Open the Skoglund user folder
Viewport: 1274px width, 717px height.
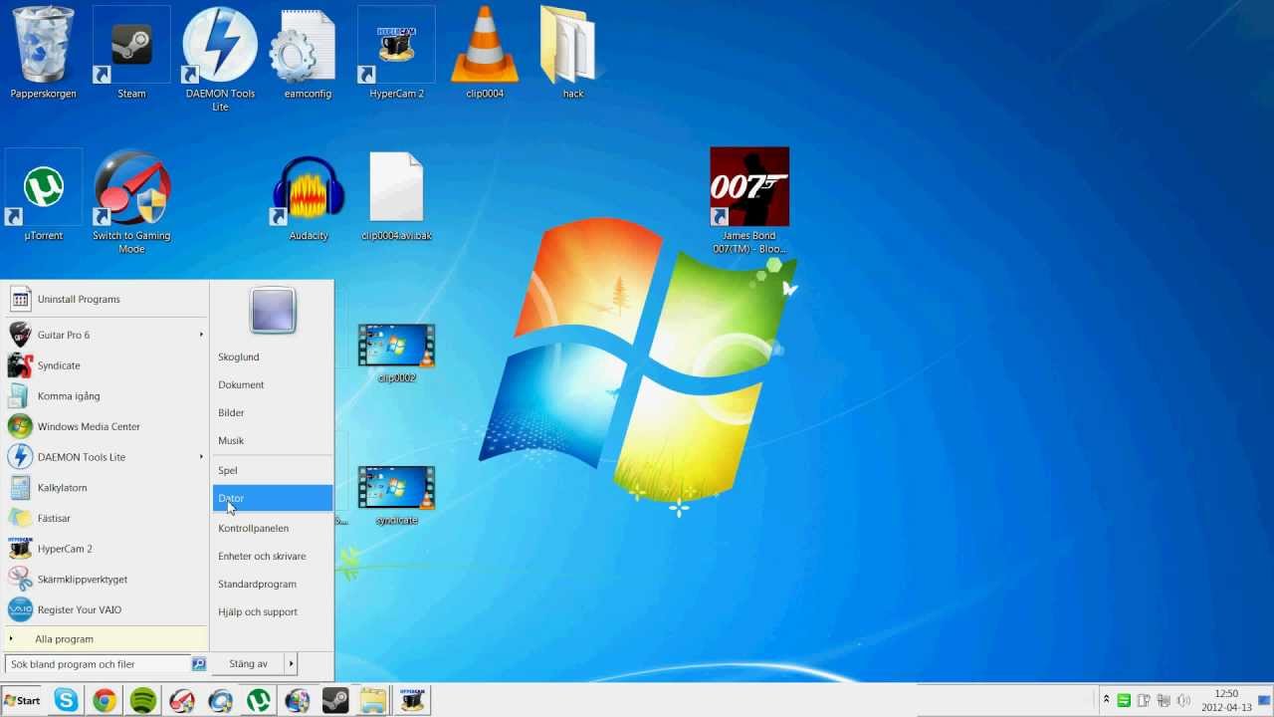(x=273, y=357)
